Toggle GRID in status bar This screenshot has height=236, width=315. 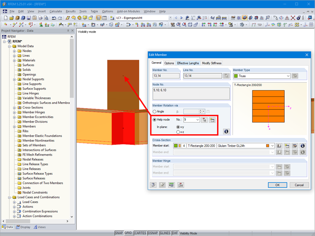(x=128, y=233)
